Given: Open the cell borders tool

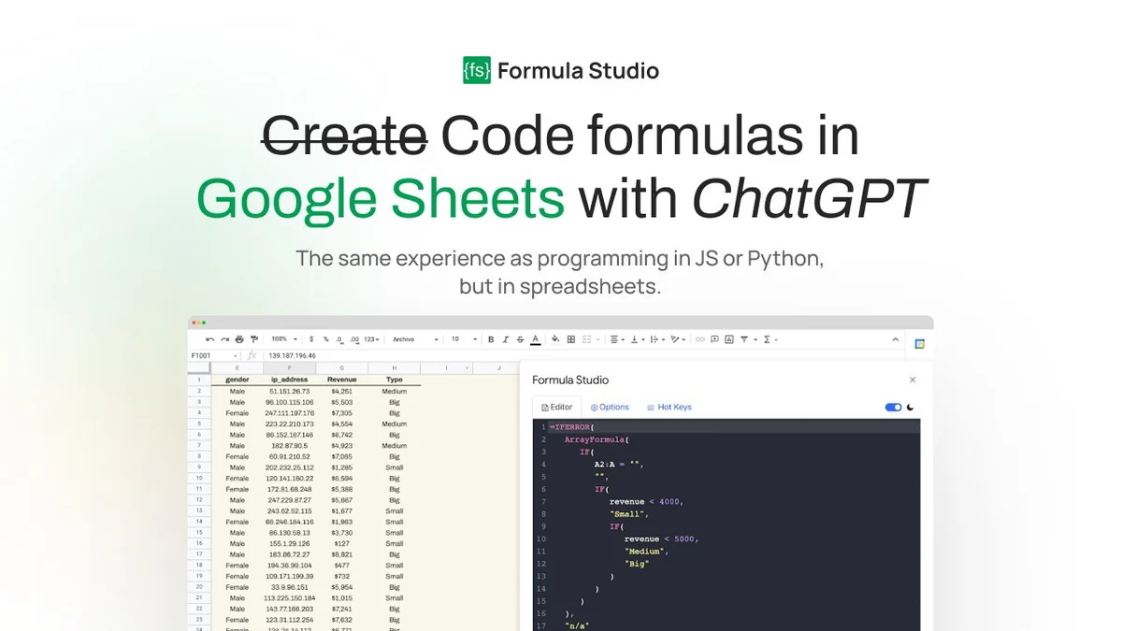Looking at the screenshot, I should pyautogui.click(x=570, y=339).
